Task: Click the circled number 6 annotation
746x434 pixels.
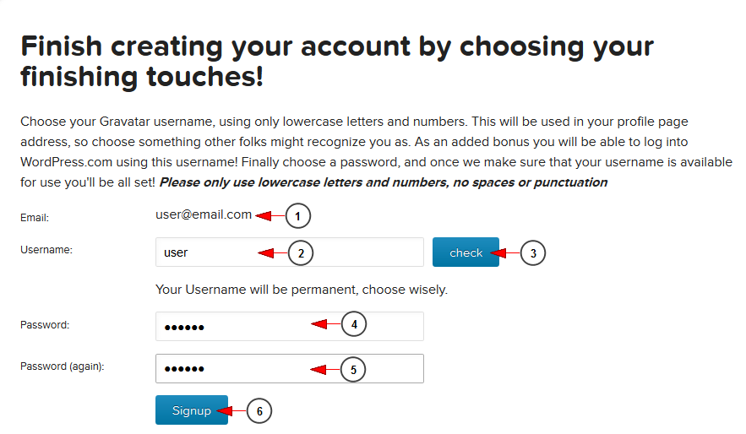Action: click(259, 410)
